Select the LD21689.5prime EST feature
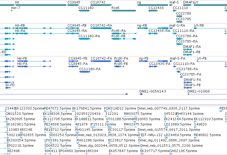 (166, 127)
